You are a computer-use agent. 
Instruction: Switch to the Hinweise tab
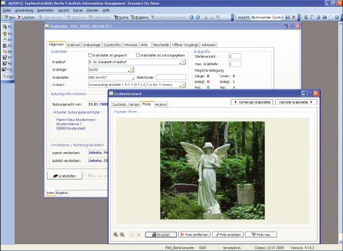130,45
